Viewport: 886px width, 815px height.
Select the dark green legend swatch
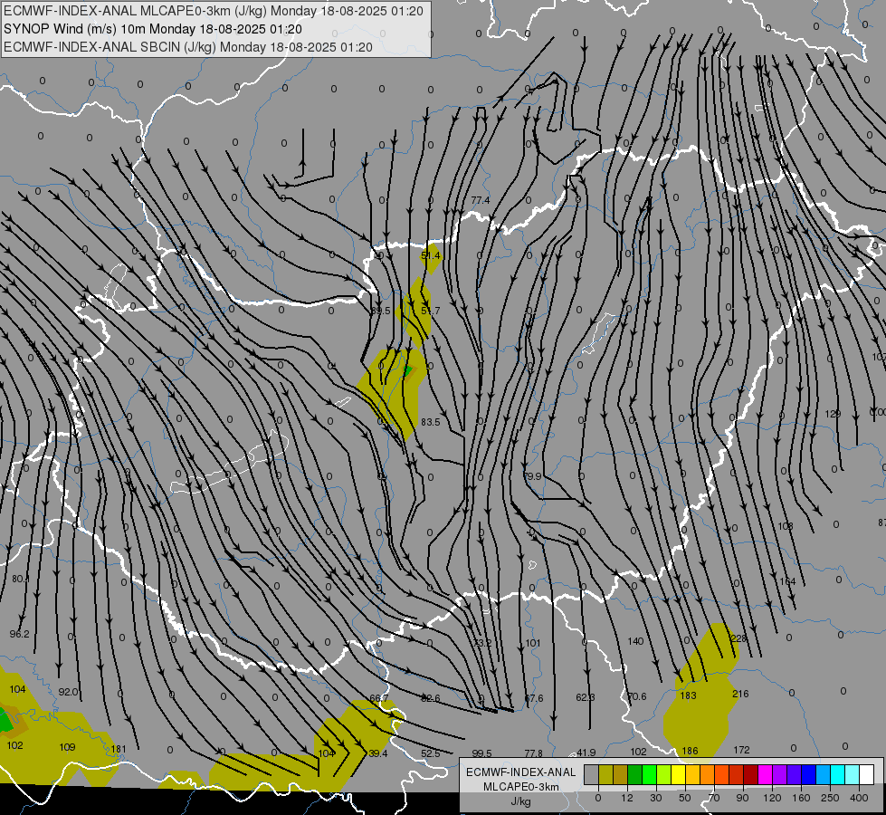click(635, 774)
